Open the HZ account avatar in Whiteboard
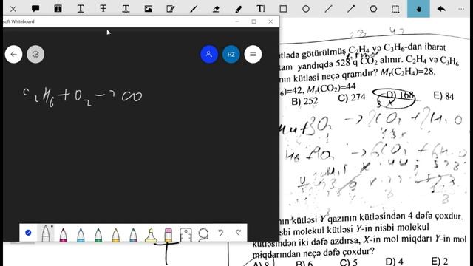This screenshot has width=473, height=266. point(231,54)
